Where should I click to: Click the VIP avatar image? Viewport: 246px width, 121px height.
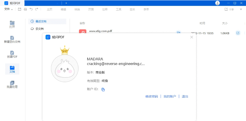coord(64,68)
